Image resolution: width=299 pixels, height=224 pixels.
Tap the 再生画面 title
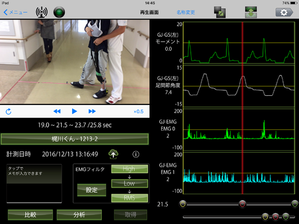(149, 12)
